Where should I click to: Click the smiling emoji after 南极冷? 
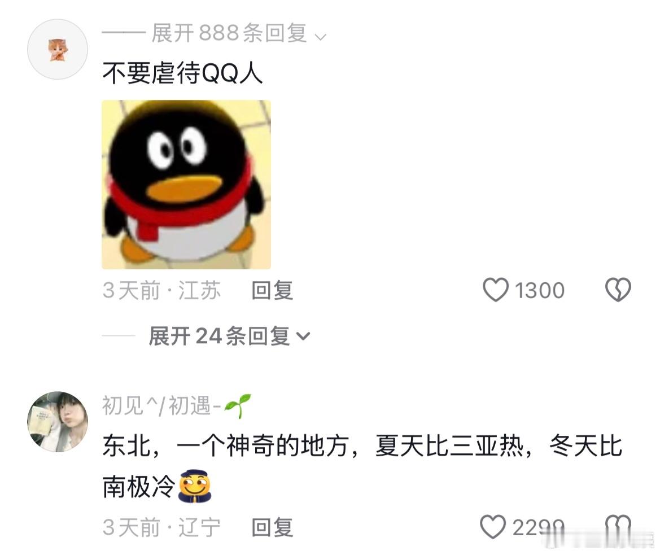(x=195, y=486)
